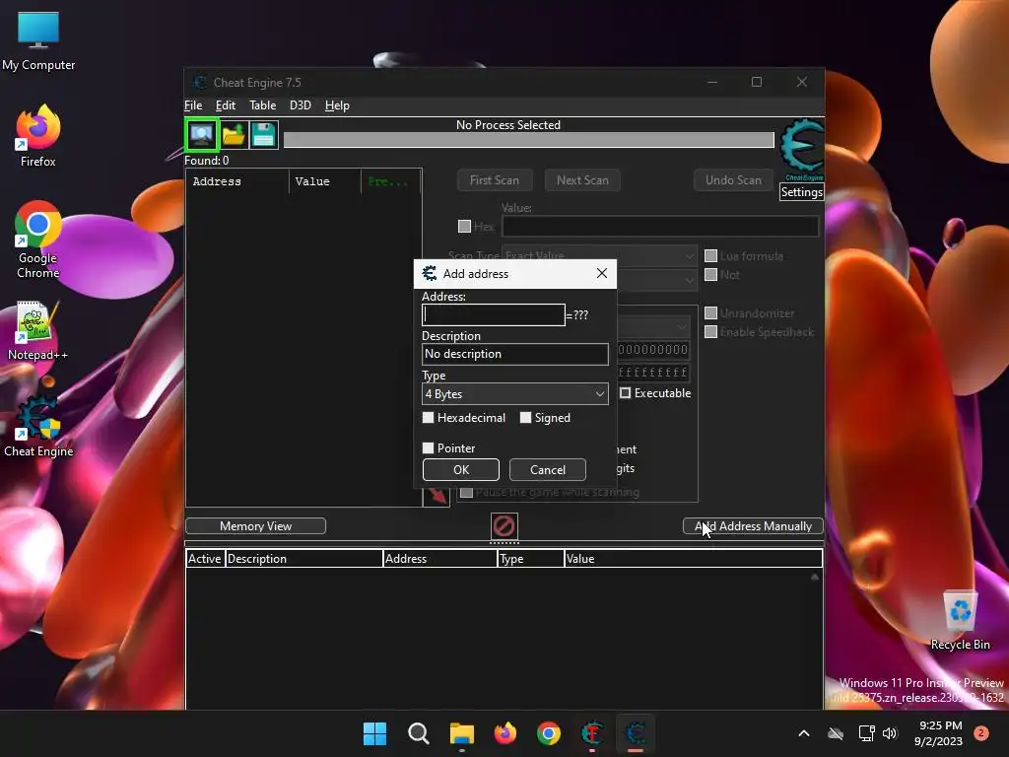Open the Settings button
Viewport: 1009px width, 757px height.
click(x=801, y=192)
